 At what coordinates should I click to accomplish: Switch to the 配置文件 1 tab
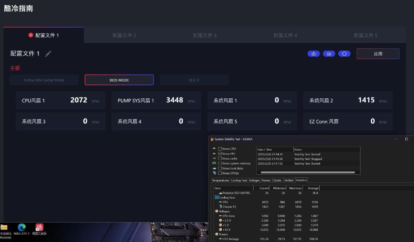click(x=44, y=35)
